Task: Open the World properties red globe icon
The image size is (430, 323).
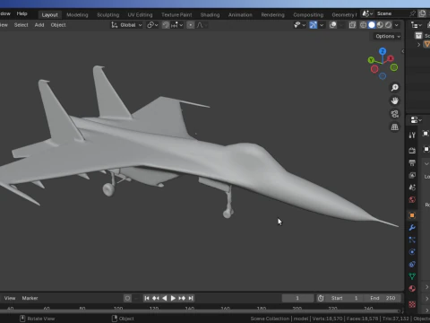Action: (x=412, y=199)
